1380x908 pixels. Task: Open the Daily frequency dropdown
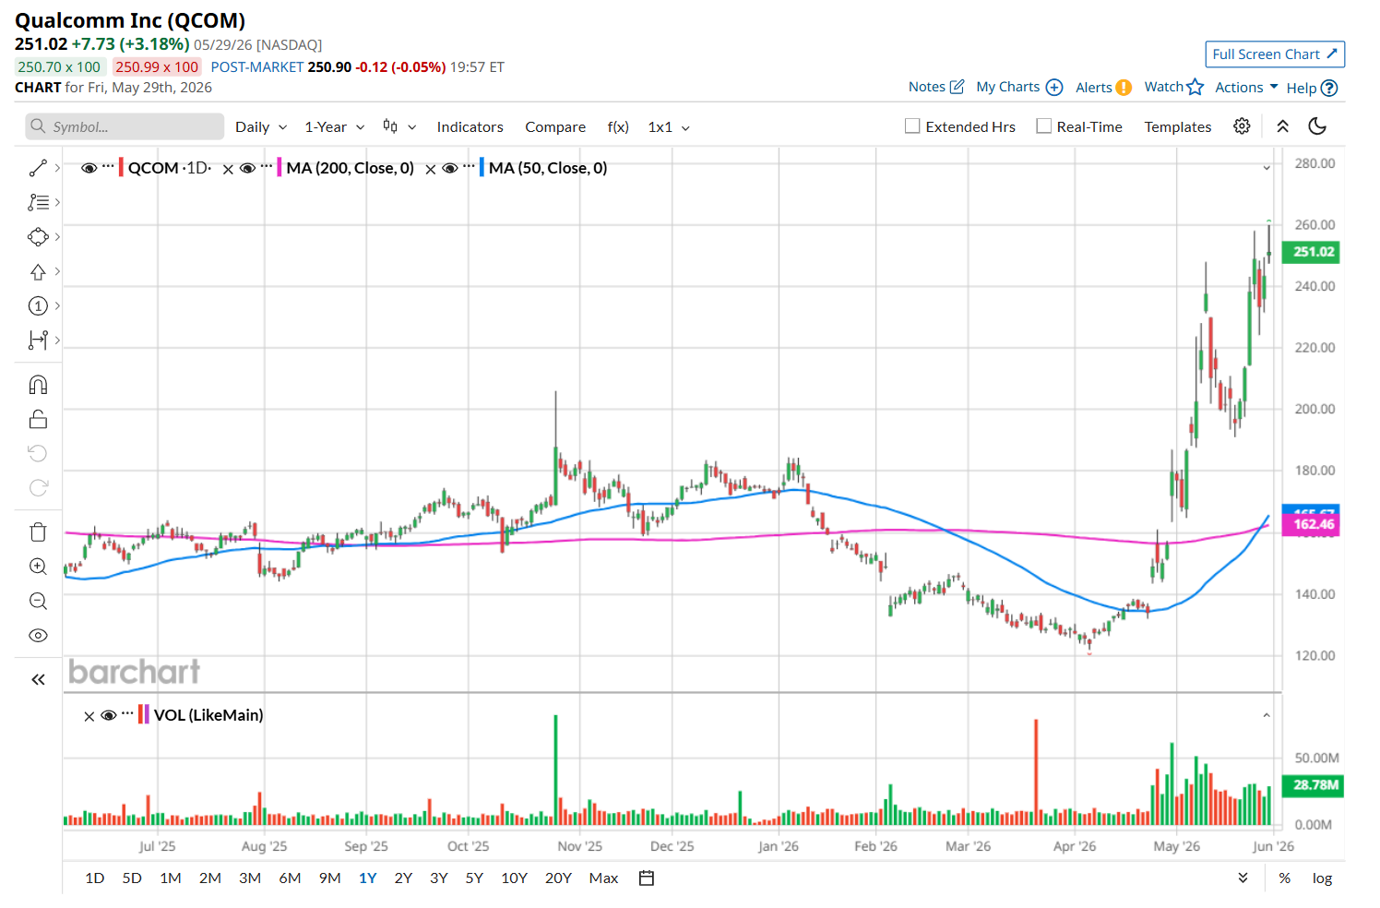tap(261, 127)
